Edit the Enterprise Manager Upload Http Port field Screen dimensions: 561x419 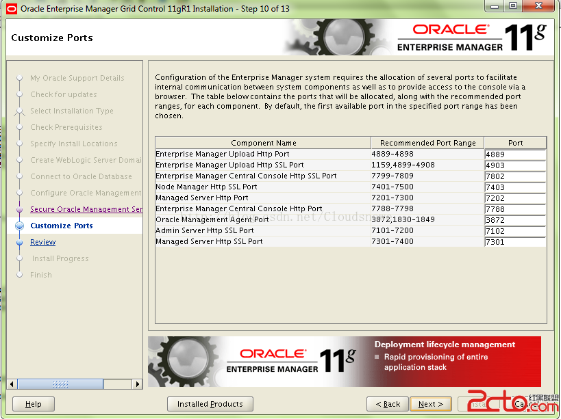515,154
